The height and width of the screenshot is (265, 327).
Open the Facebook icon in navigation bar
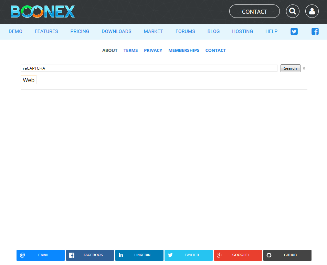[x=315, y=32]
